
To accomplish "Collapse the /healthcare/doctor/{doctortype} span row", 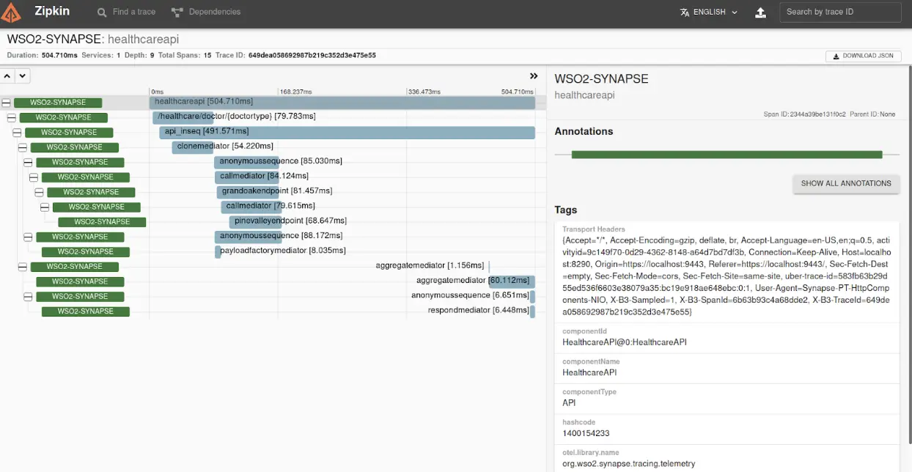I will 11,117.
